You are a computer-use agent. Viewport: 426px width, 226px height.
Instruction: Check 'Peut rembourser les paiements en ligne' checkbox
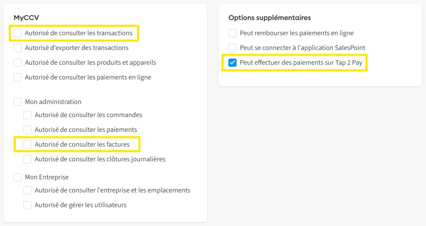[x=232, y=33]
